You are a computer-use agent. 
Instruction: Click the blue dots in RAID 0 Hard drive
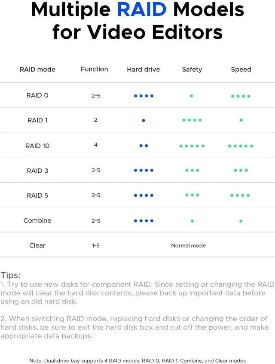pos(144,96)
